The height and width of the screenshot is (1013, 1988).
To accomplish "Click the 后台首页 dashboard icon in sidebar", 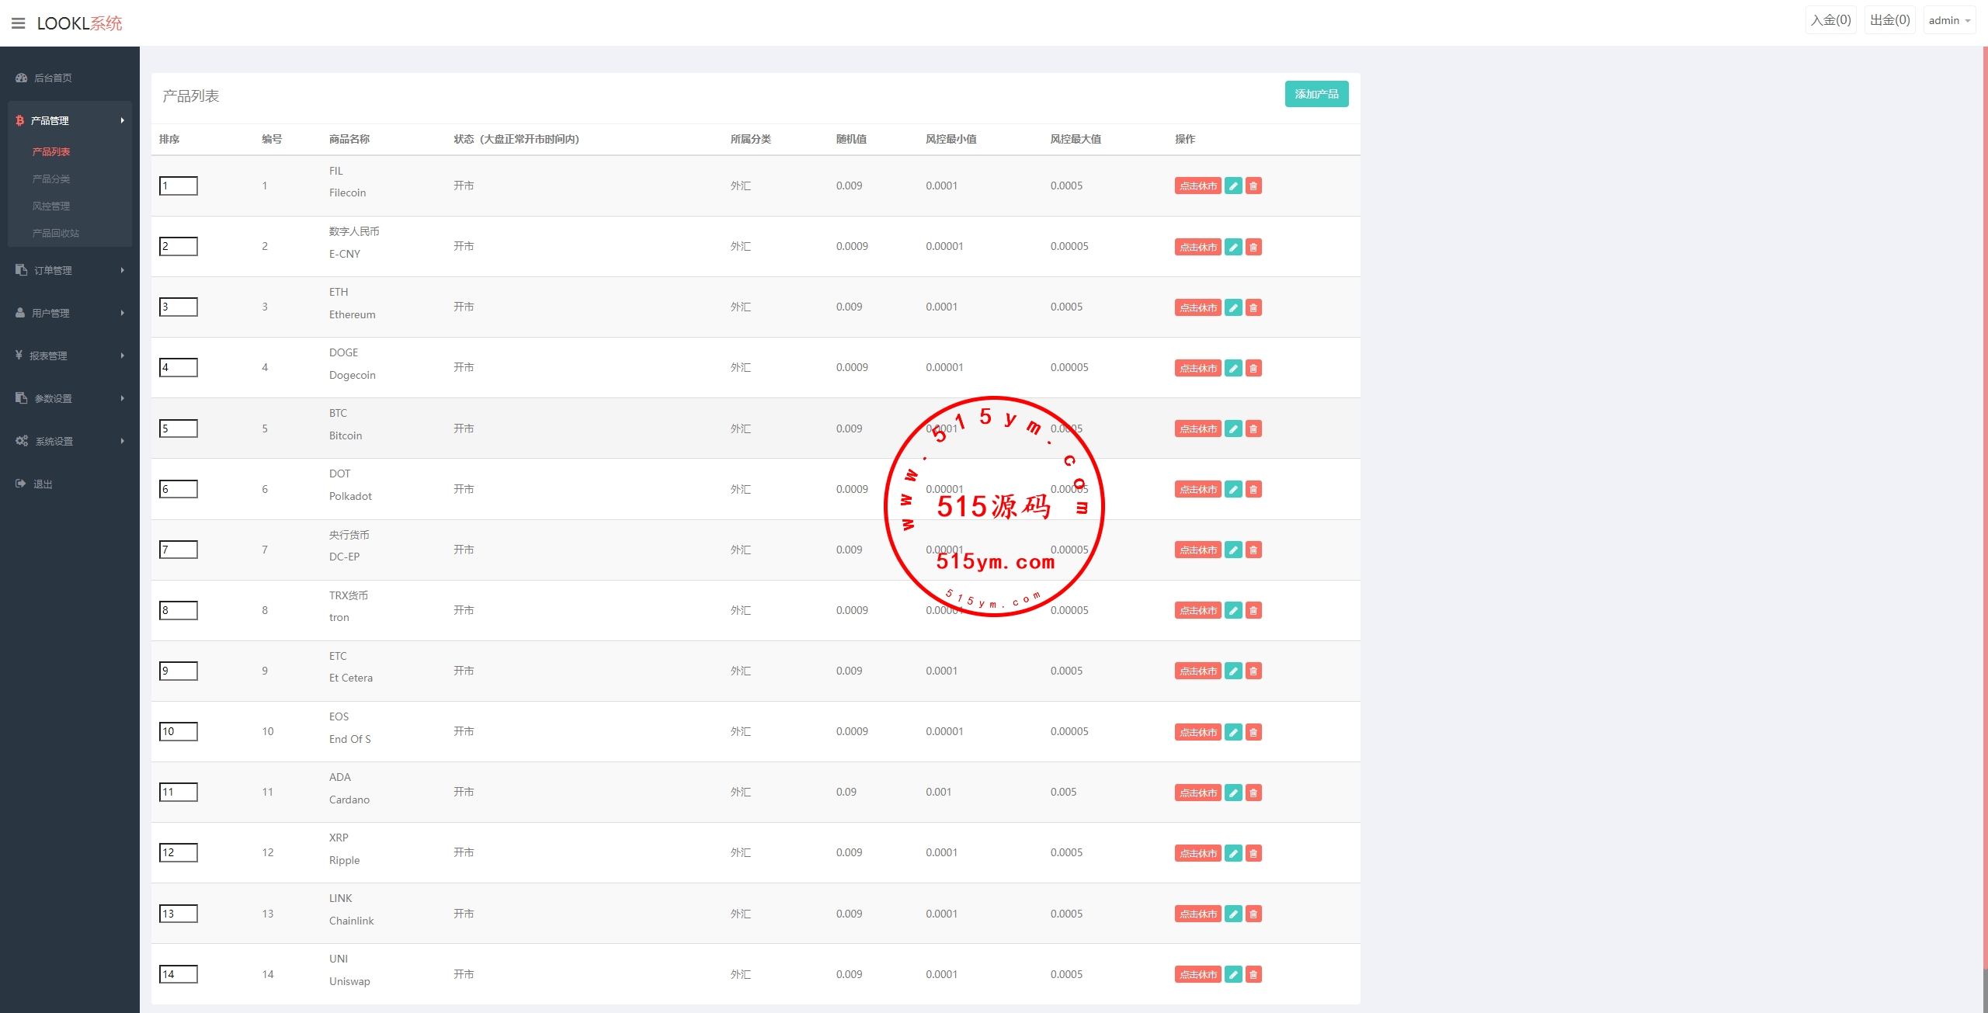I will pos(22,78).
